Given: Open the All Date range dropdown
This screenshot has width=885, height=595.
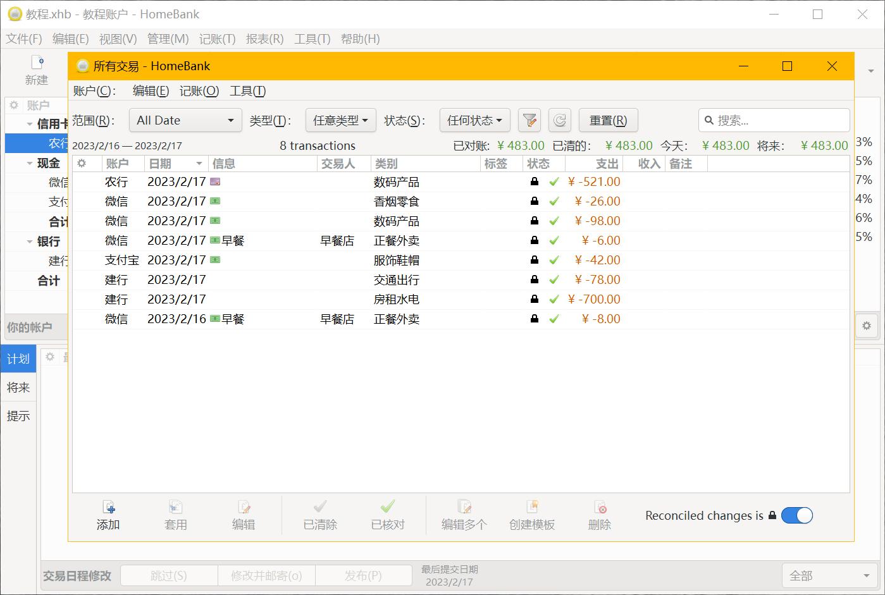Looking at the screenshot, I should (x=185, y=120).
